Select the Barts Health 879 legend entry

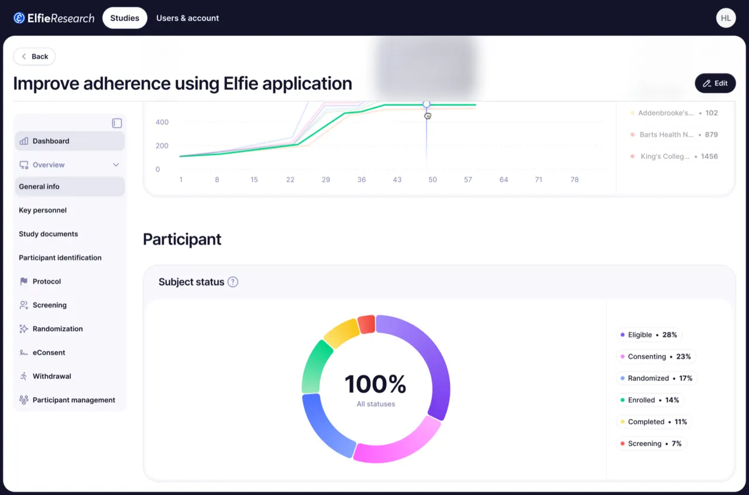point(674,134)
